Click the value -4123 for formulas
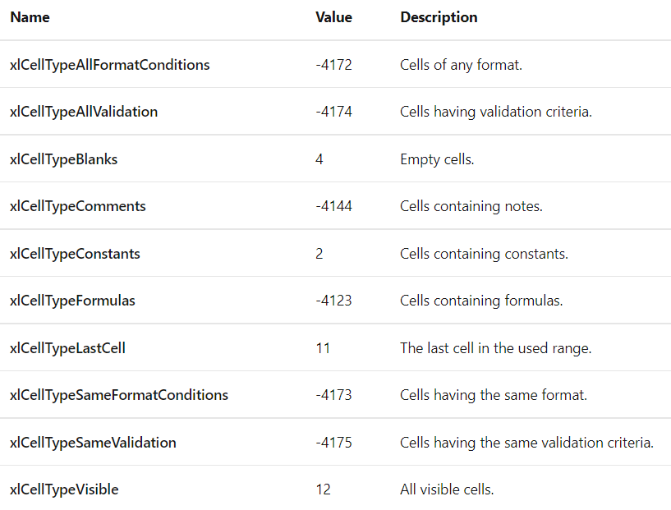This screenshot has height=510, width=671. [333, 301]
